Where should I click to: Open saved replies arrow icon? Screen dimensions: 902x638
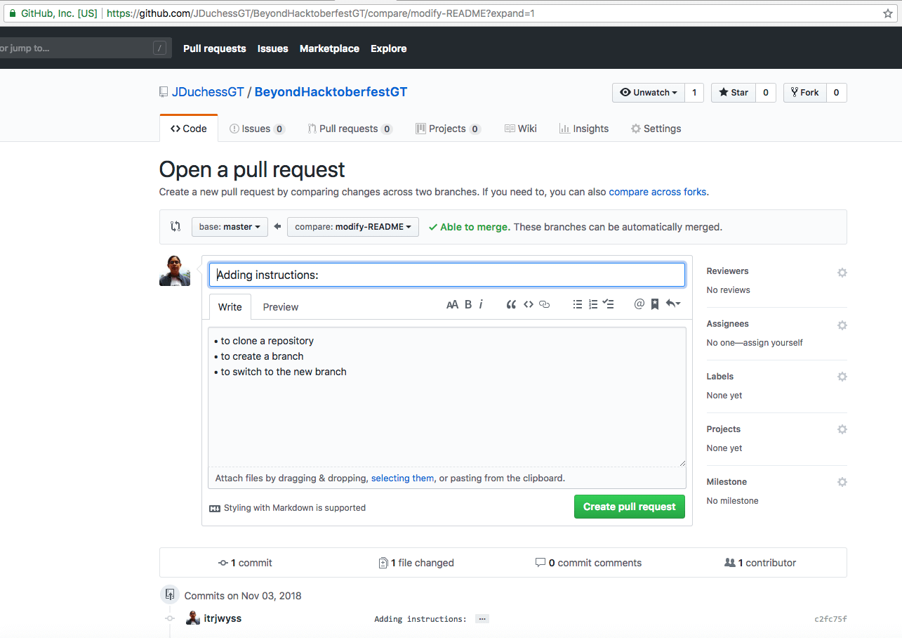[673, 304]
